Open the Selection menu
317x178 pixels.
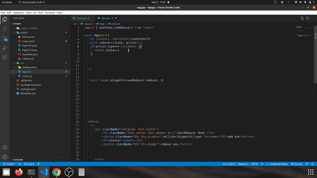click(18, 12)
